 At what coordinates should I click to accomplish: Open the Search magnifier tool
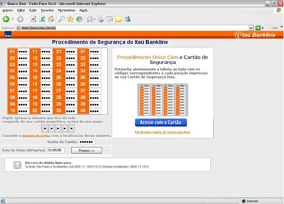point(62,19)
